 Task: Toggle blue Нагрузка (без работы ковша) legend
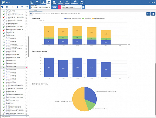click(65, 19)
